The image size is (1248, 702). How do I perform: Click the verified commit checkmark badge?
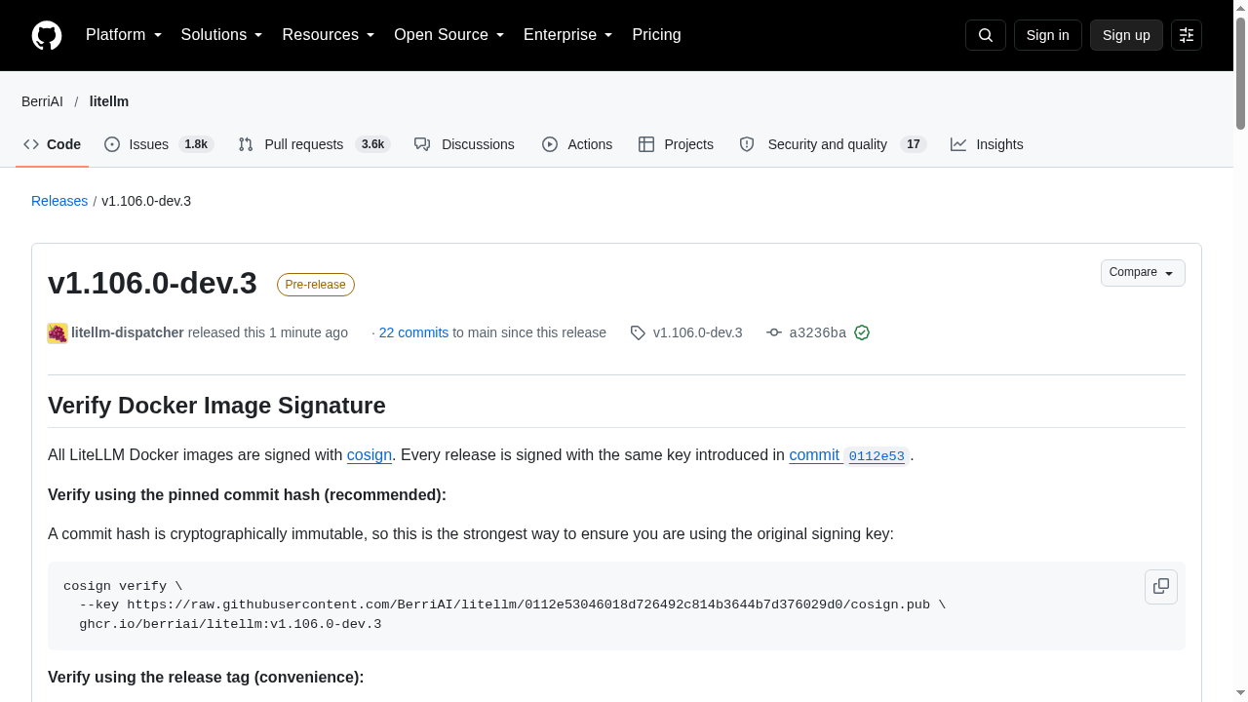click(x=862, y=332)
